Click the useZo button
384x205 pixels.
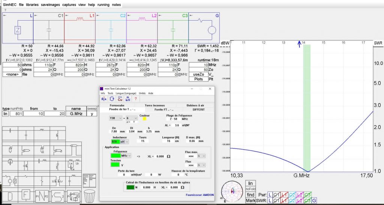(198, 74)
